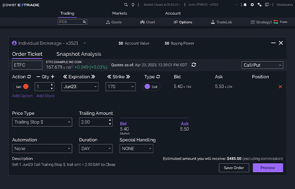Click the Trade arrows button
Screen dimensions: 295x189
(280, 22)
